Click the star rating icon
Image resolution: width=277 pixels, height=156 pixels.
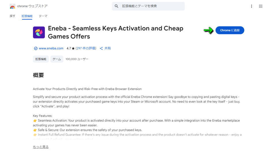click(x=73, y=48)
